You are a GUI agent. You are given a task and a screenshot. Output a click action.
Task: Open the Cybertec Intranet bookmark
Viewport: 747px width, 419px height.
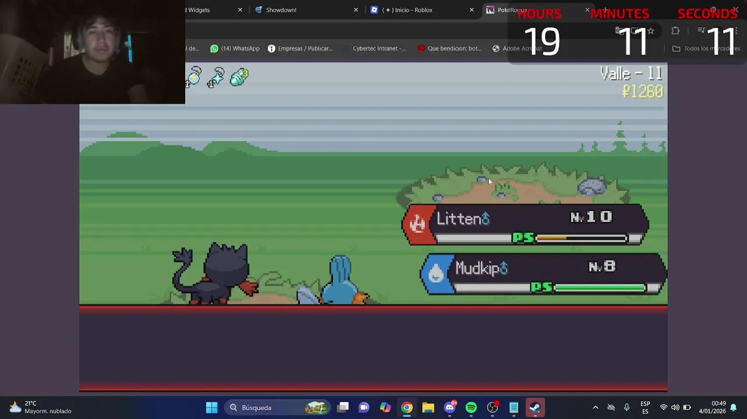tap(374, 48)
